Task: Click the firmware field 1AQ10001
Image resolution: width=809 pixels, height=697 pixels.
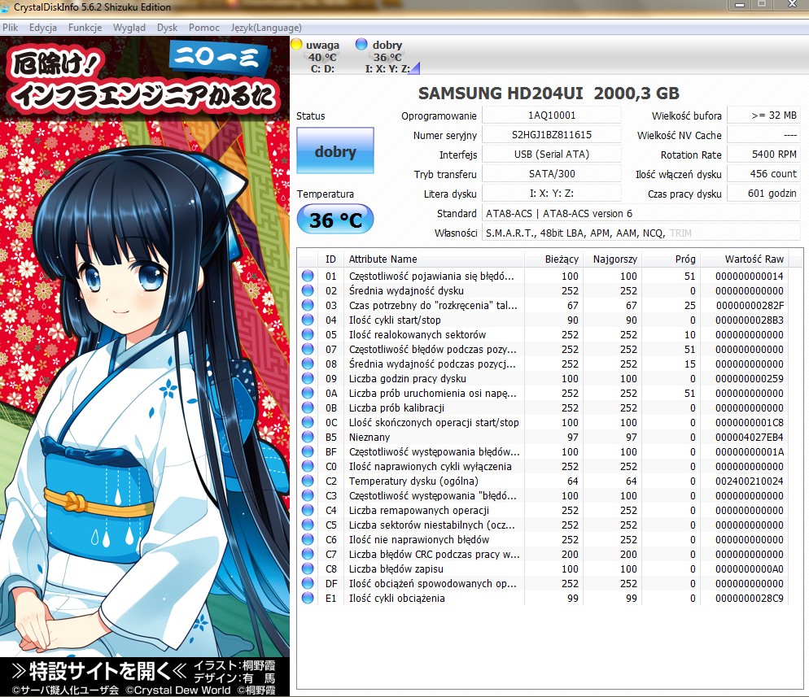Action: tap(552, 115)
